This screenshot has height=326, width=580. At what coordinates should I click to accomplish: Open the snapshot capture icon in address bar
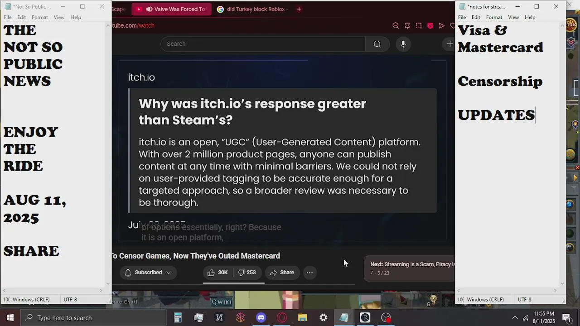[x=419, y=26]
